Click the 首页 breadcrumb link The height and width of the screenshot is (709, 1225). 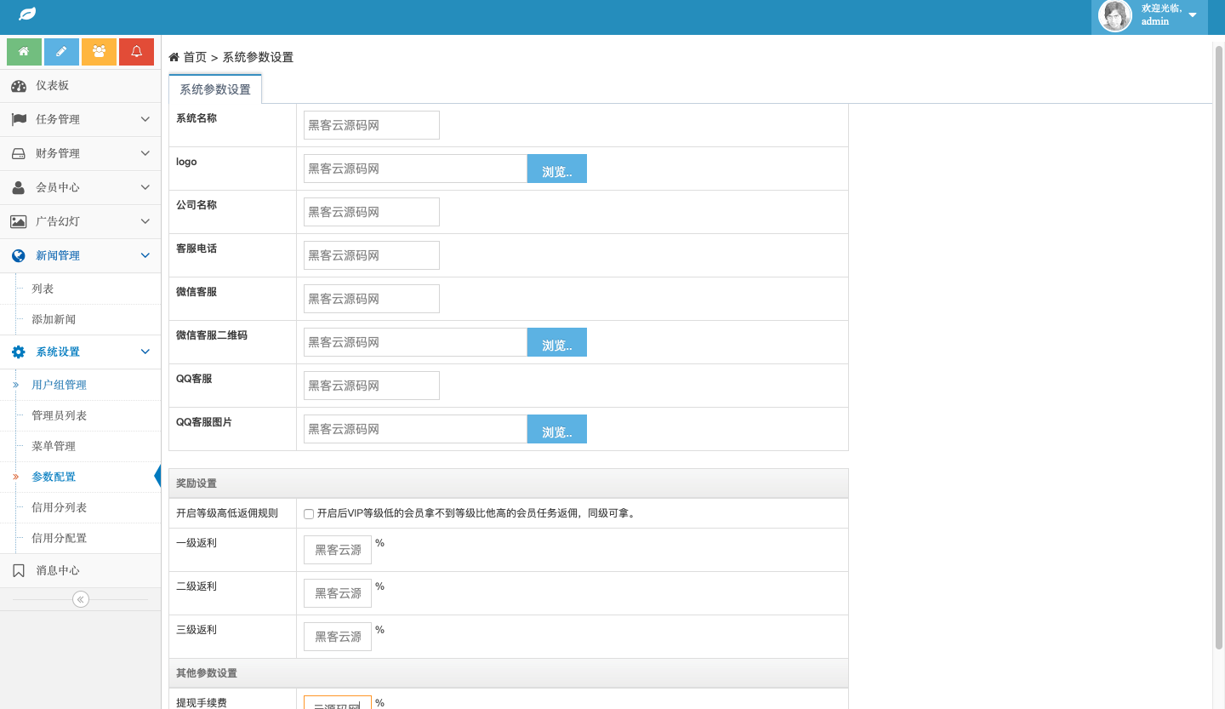195,57
